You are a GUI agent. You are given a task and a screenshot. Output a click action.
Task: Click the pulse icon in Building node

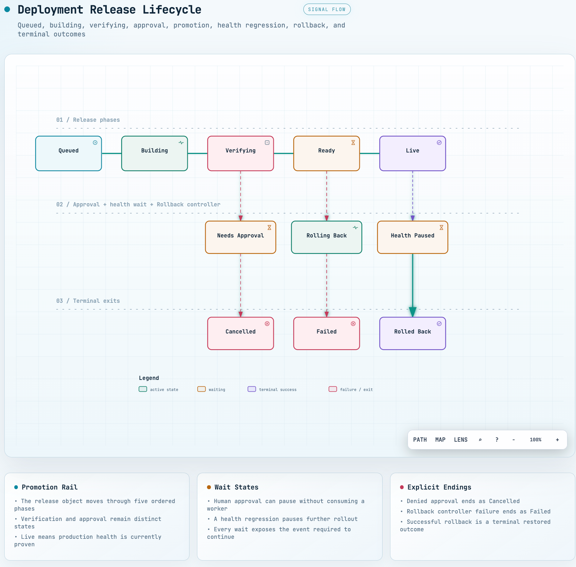pyautogui.click(x=181, y=142)
